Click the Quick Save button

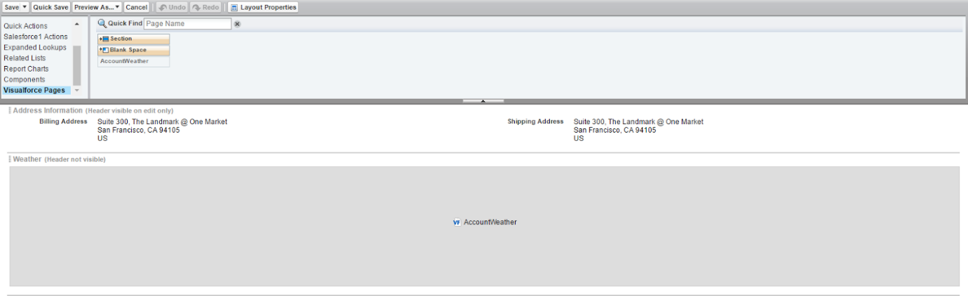(x=51, y=7)
